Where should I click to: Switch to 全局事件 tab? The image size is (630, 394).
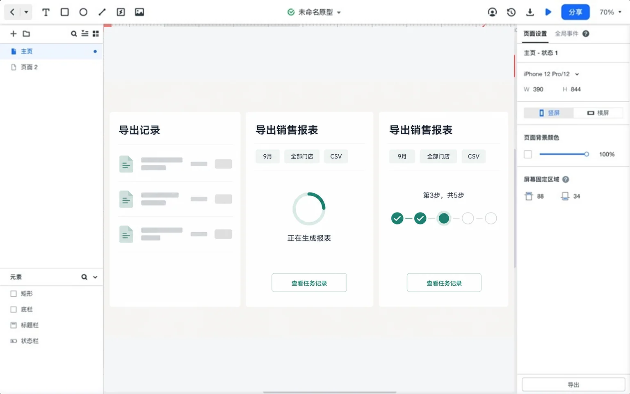pos(566,34)
